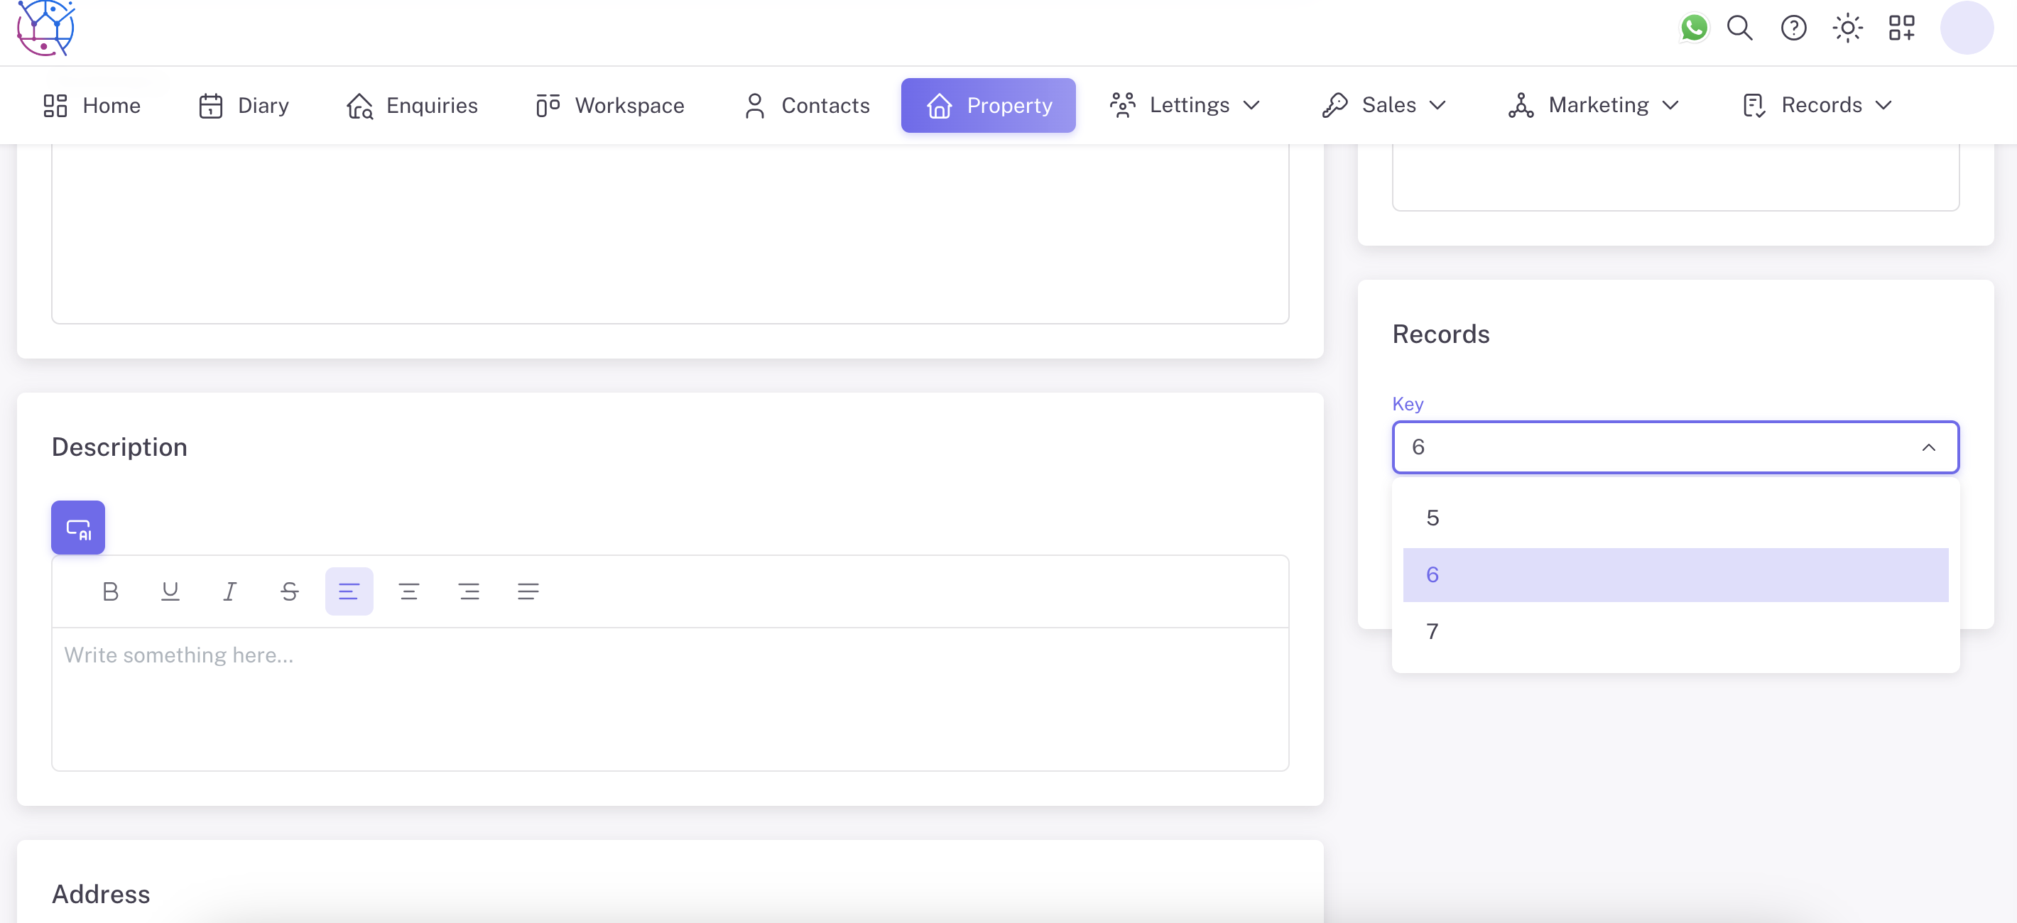Image resolution: width=2017 pixels, height=923 pixels.
Task: Select justify text alignment
Action: pyautogui.click(x=528, y=592)
